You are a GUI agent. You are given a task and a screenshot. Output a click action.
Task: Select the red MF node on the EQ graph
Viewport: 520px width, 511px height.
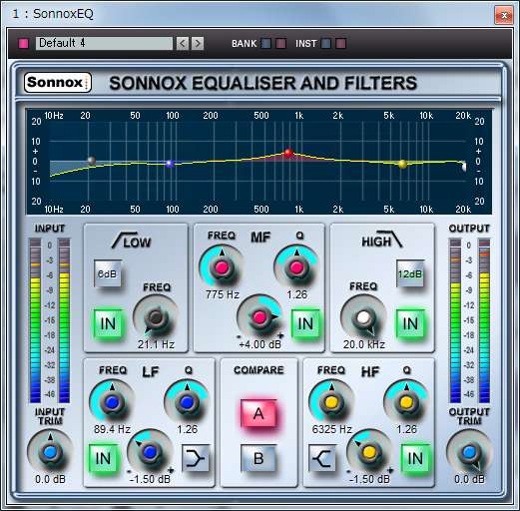pyautogui.click(x=288, y=153)
